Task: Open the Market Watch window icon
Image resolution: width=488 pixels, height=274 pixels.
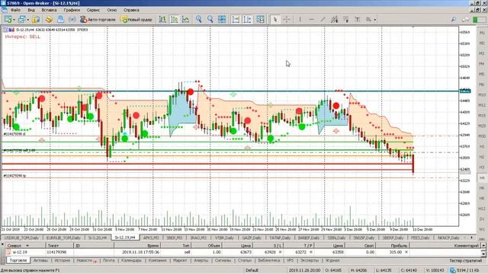Action: tap(36, 19)
